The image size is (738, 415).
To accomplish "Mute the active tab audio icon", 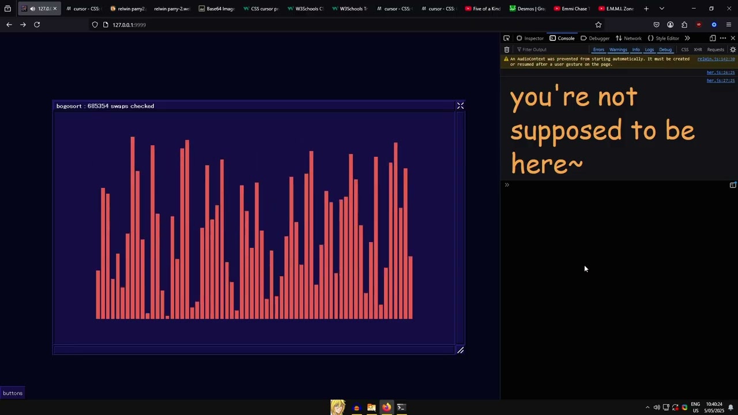I will point(32,9).
